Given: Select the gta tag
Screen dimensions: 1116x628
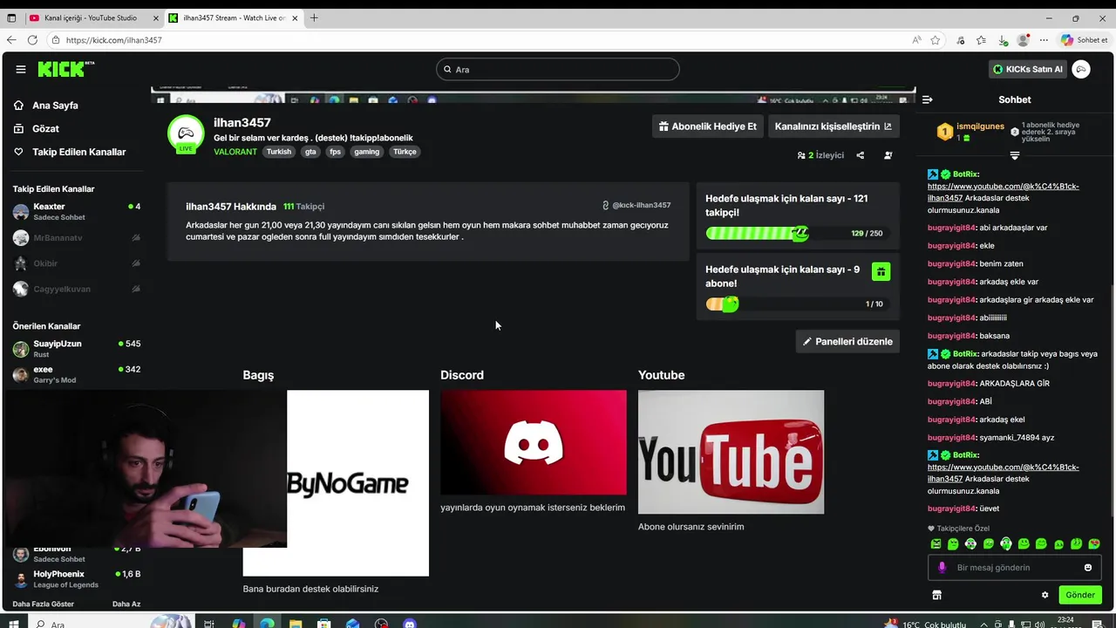Looking at the screenshot, I should tap(310, 152).
